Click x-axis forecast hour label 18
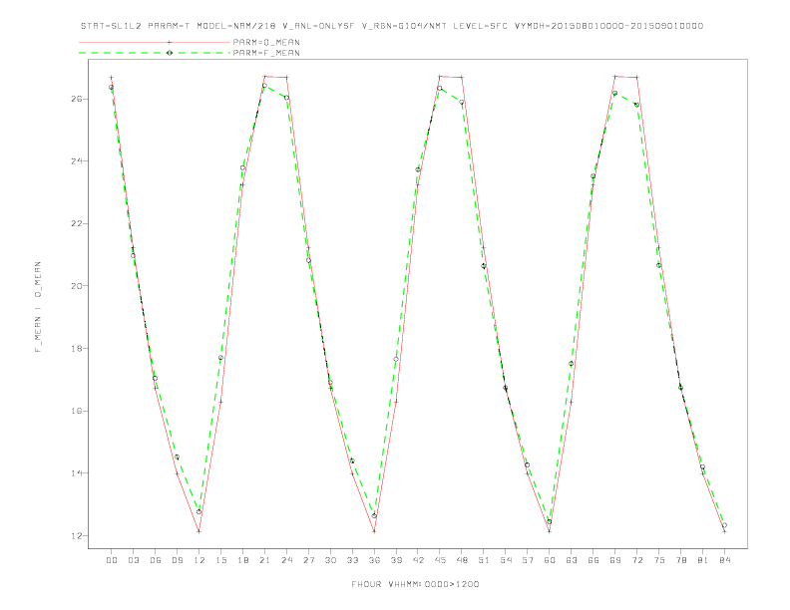The image size is (790, 610). [x=242, y=560]
